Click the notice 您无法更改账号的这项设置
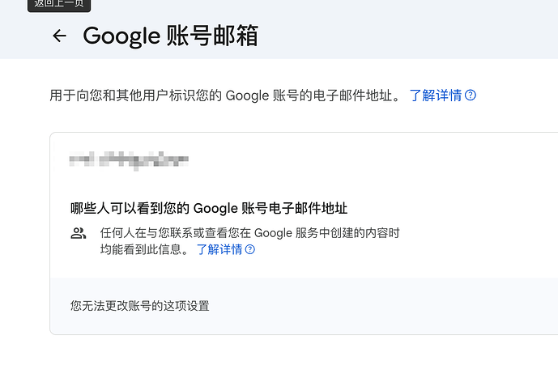Image resolution: width=558 pixels, height=365 pixels. click(140, 306)
